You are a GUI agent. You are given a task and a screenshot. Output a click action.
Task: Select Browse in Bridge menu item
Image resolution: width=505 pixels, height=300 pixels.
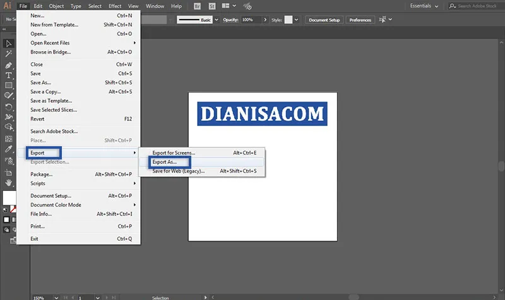click(x=78, y=52)
